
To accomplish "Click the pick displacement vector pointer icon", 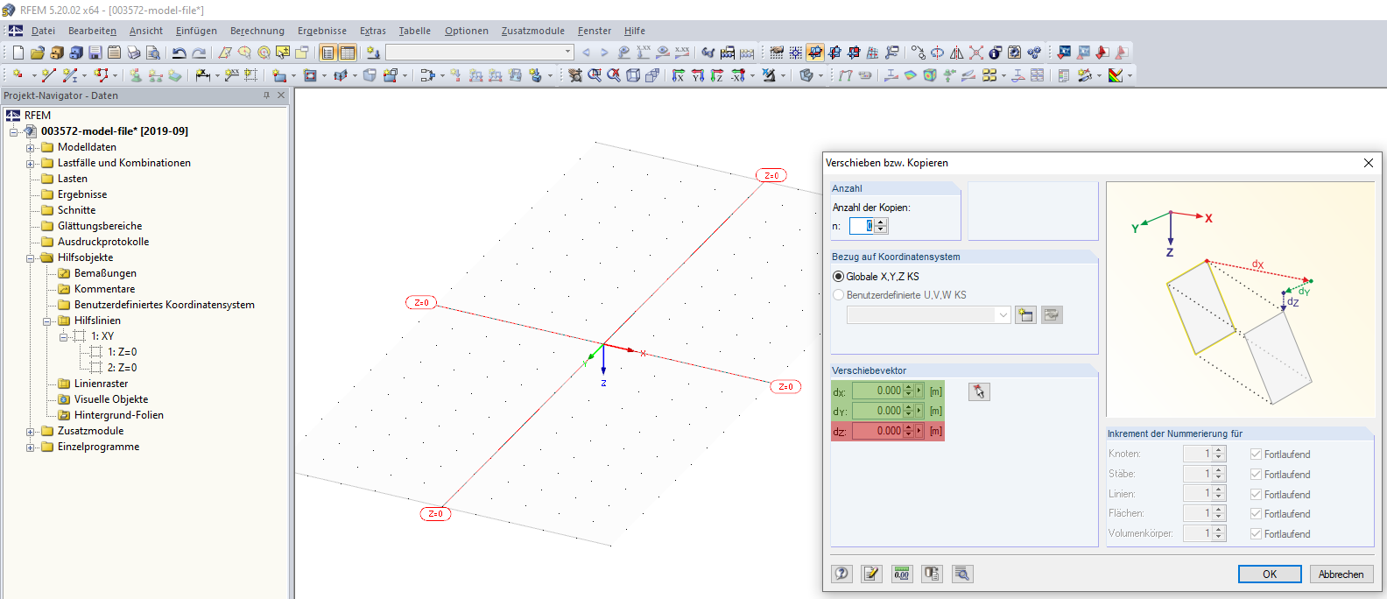I will click(979, 391).
